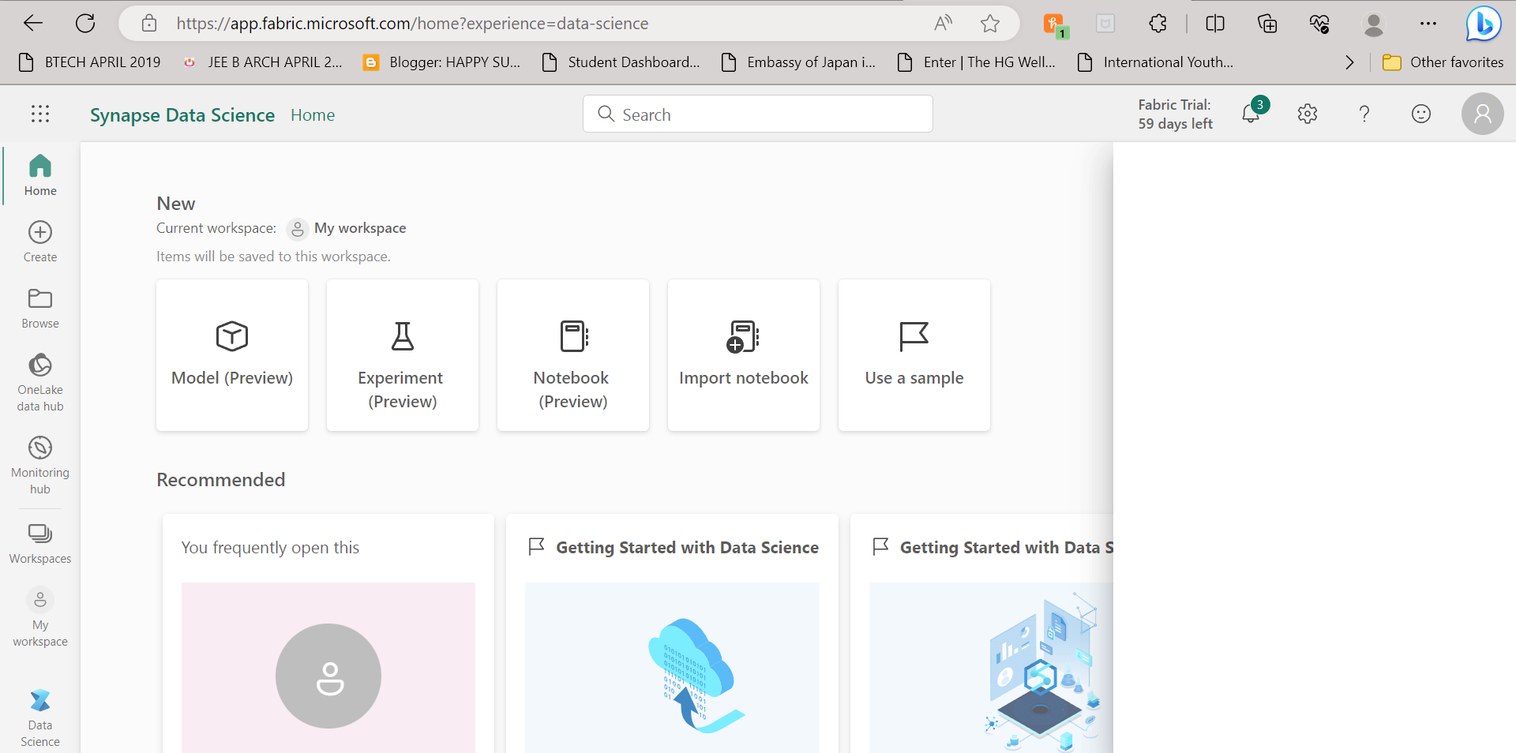Image resolution: width=1516 pixels, height=753 pixels.
Task: Create a new Notebook (Preview)
Action: [x=572, y=354]
